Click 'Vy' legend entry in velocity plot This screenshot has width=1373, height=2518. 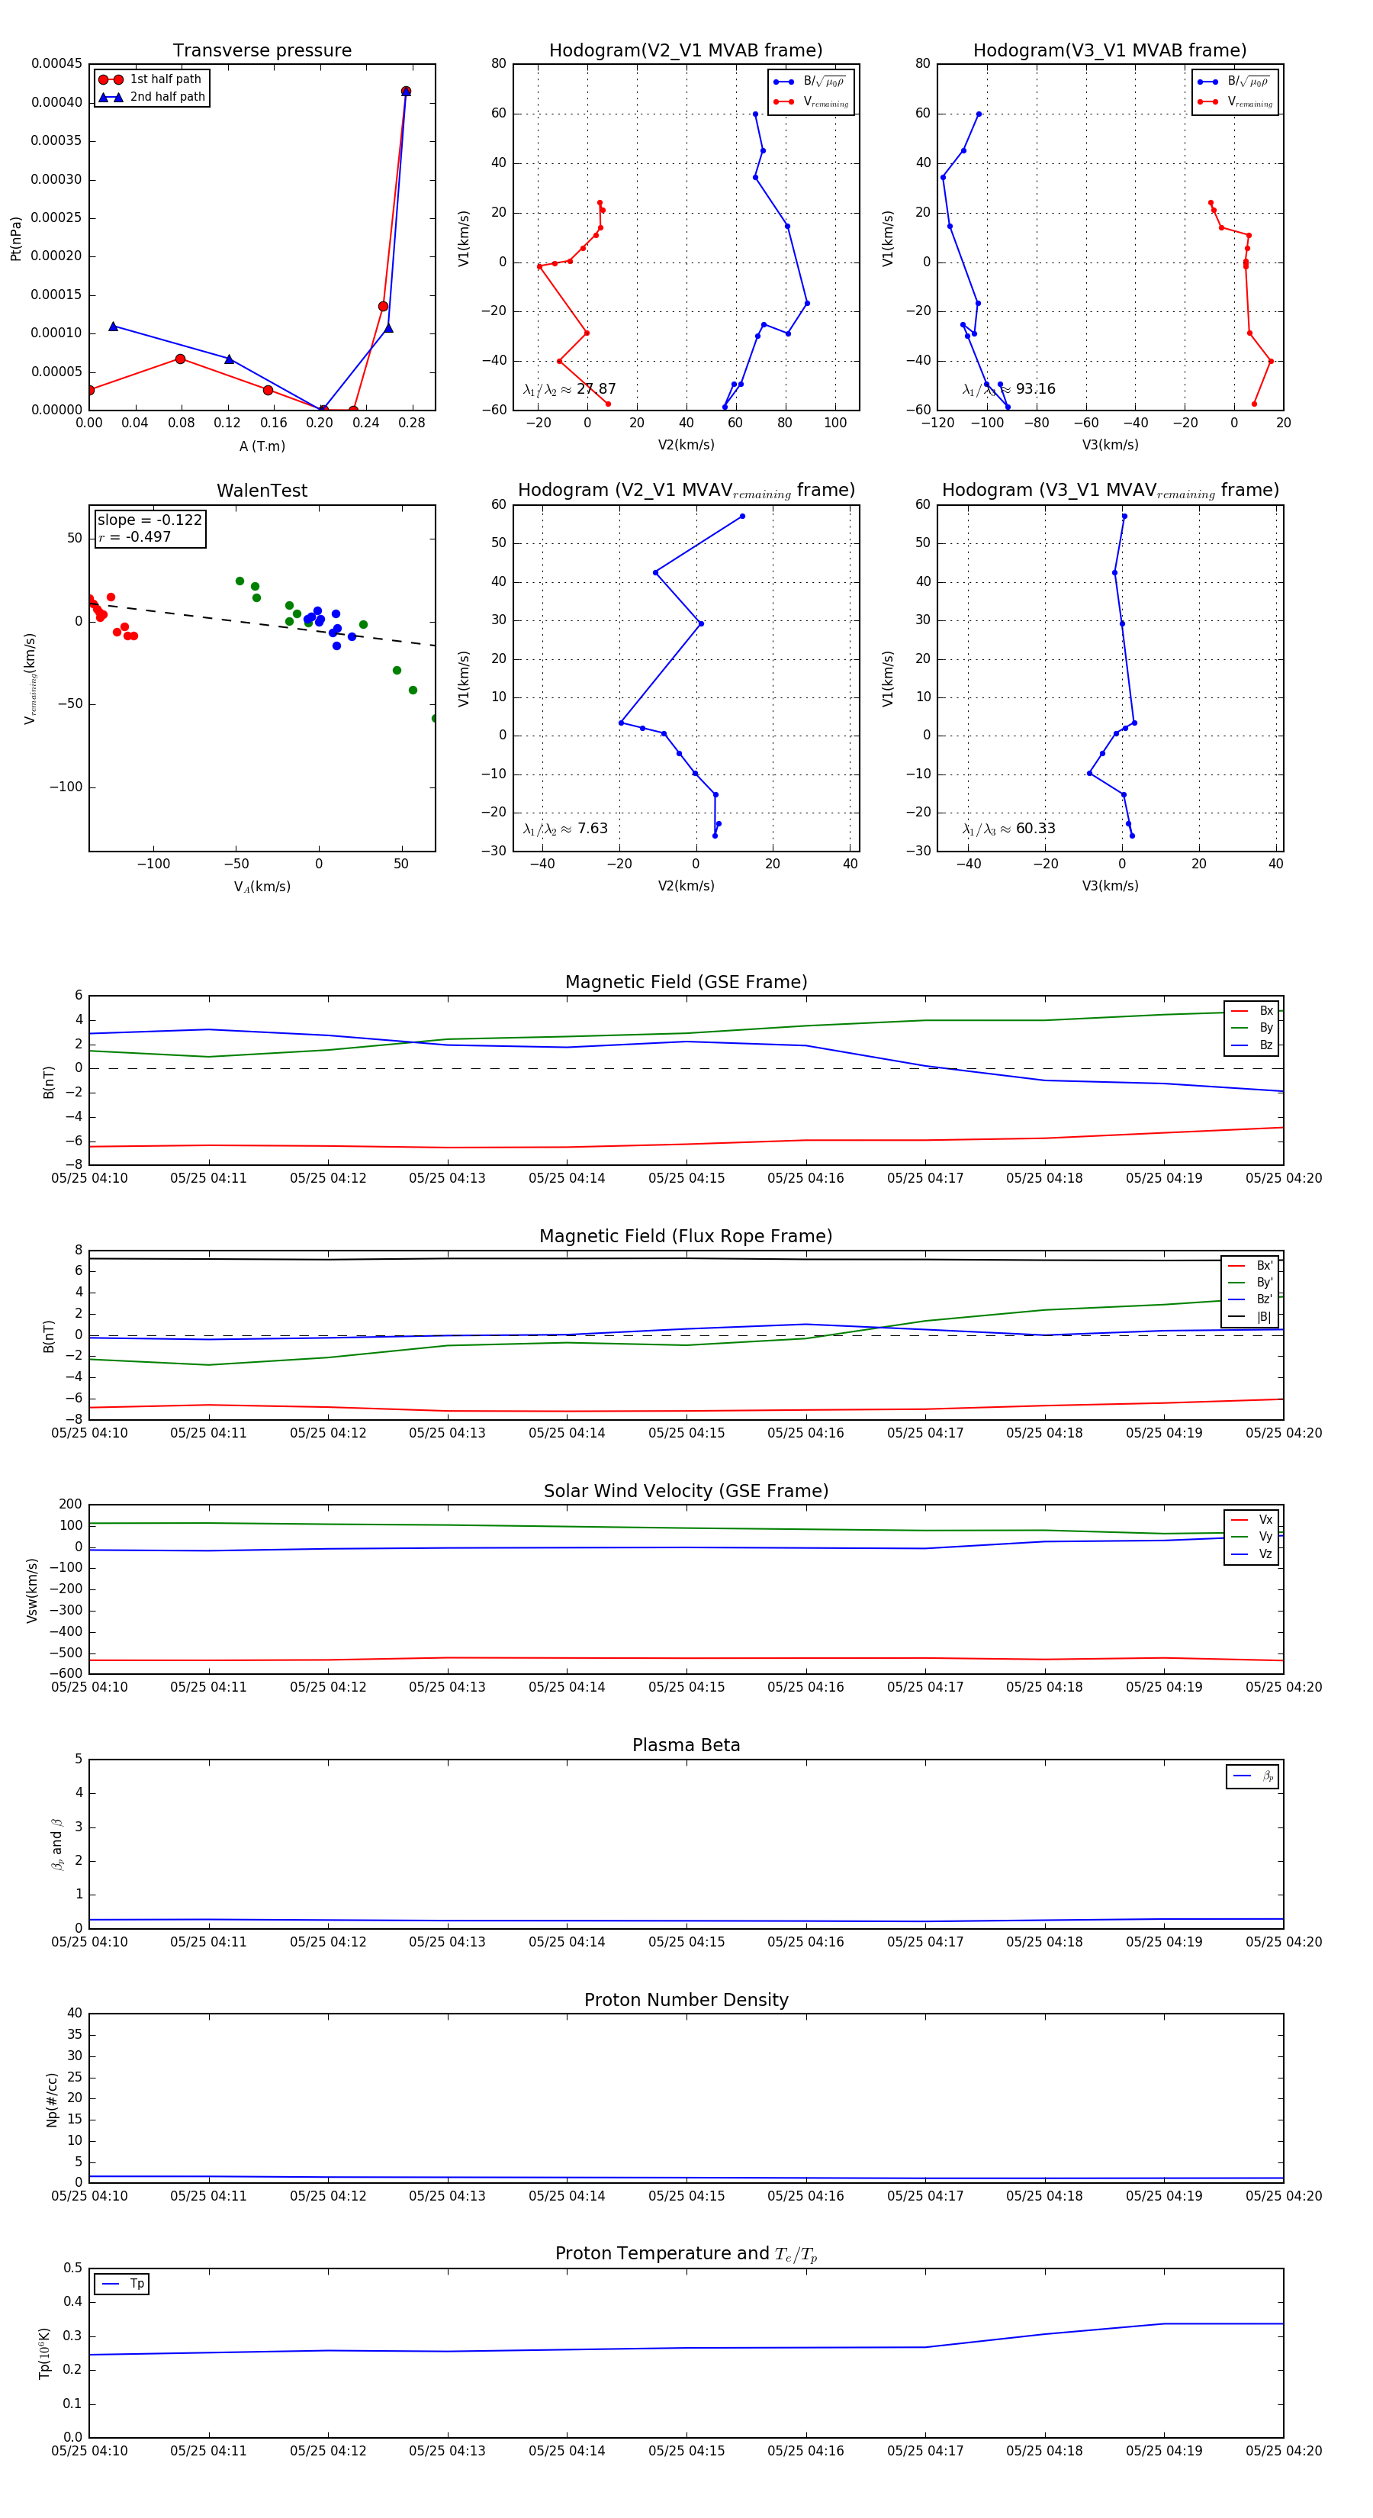pyautogui.click(x=1252, y=1537)
